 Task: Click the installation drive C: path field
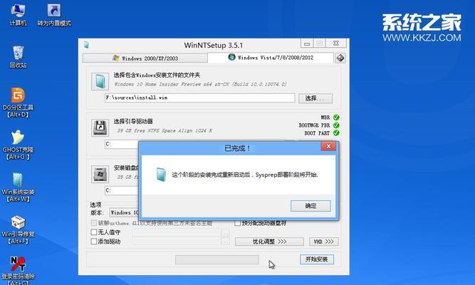coord(122,190)
